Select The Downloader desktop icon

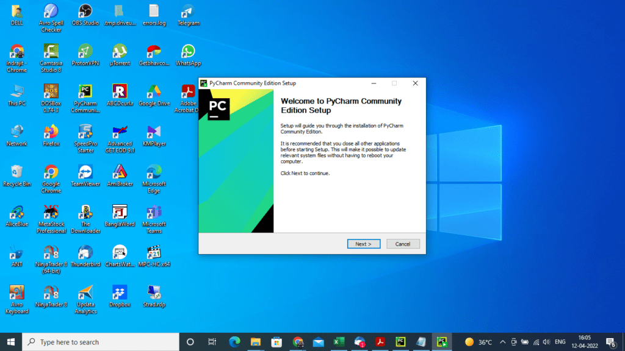[85, 219]
